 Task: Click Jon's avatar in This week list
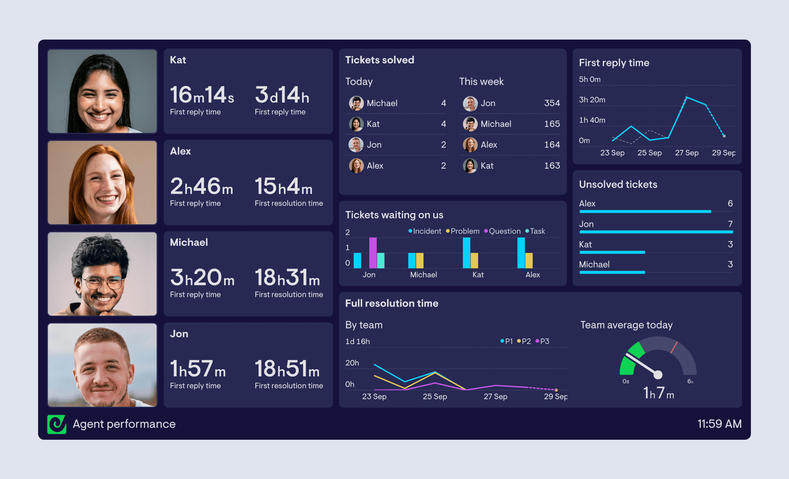coord(470,103)
